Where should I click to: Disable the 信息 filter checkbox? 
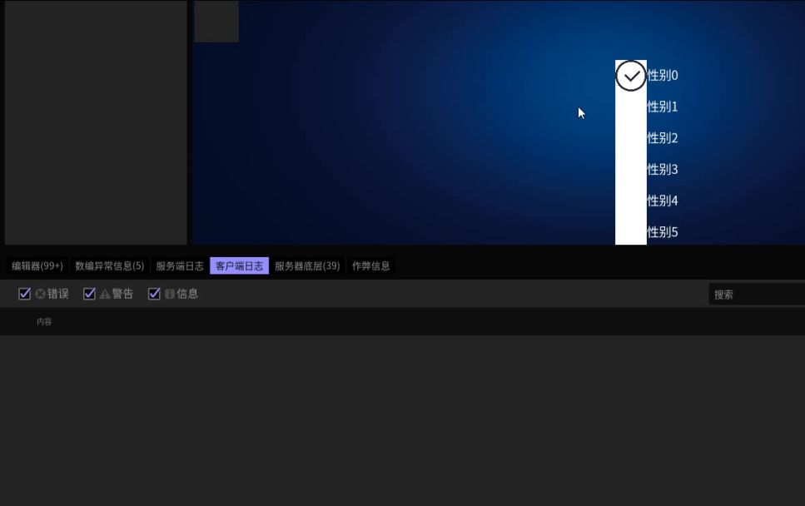coord(154,294)
